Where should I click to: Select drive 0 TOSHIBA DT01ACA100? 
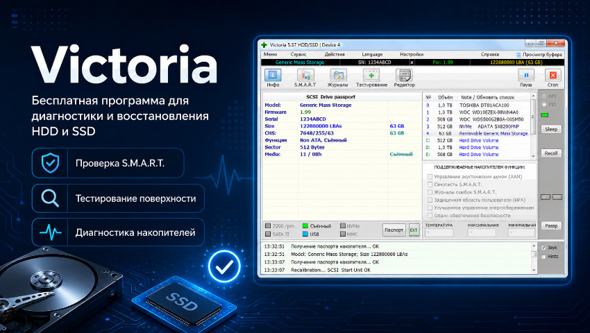(x=477, y=105)
